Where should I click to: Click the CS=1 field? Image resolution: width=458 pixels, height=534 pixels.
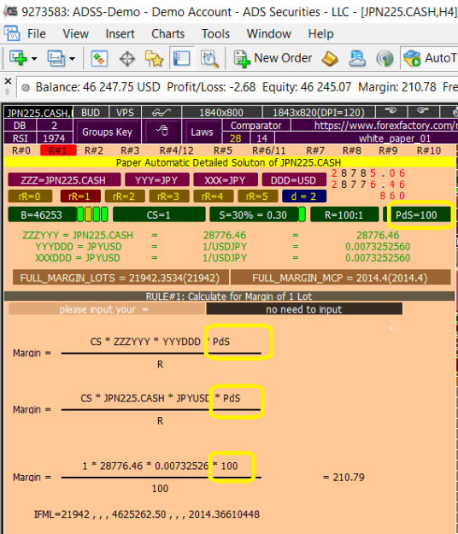(159, 215)
